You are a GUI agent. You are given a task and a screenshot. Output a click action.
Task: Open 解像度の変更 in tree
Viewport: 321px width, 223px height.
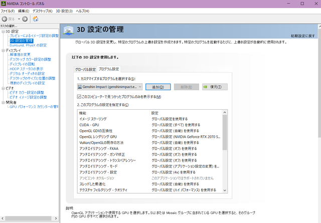pos(20,55)
